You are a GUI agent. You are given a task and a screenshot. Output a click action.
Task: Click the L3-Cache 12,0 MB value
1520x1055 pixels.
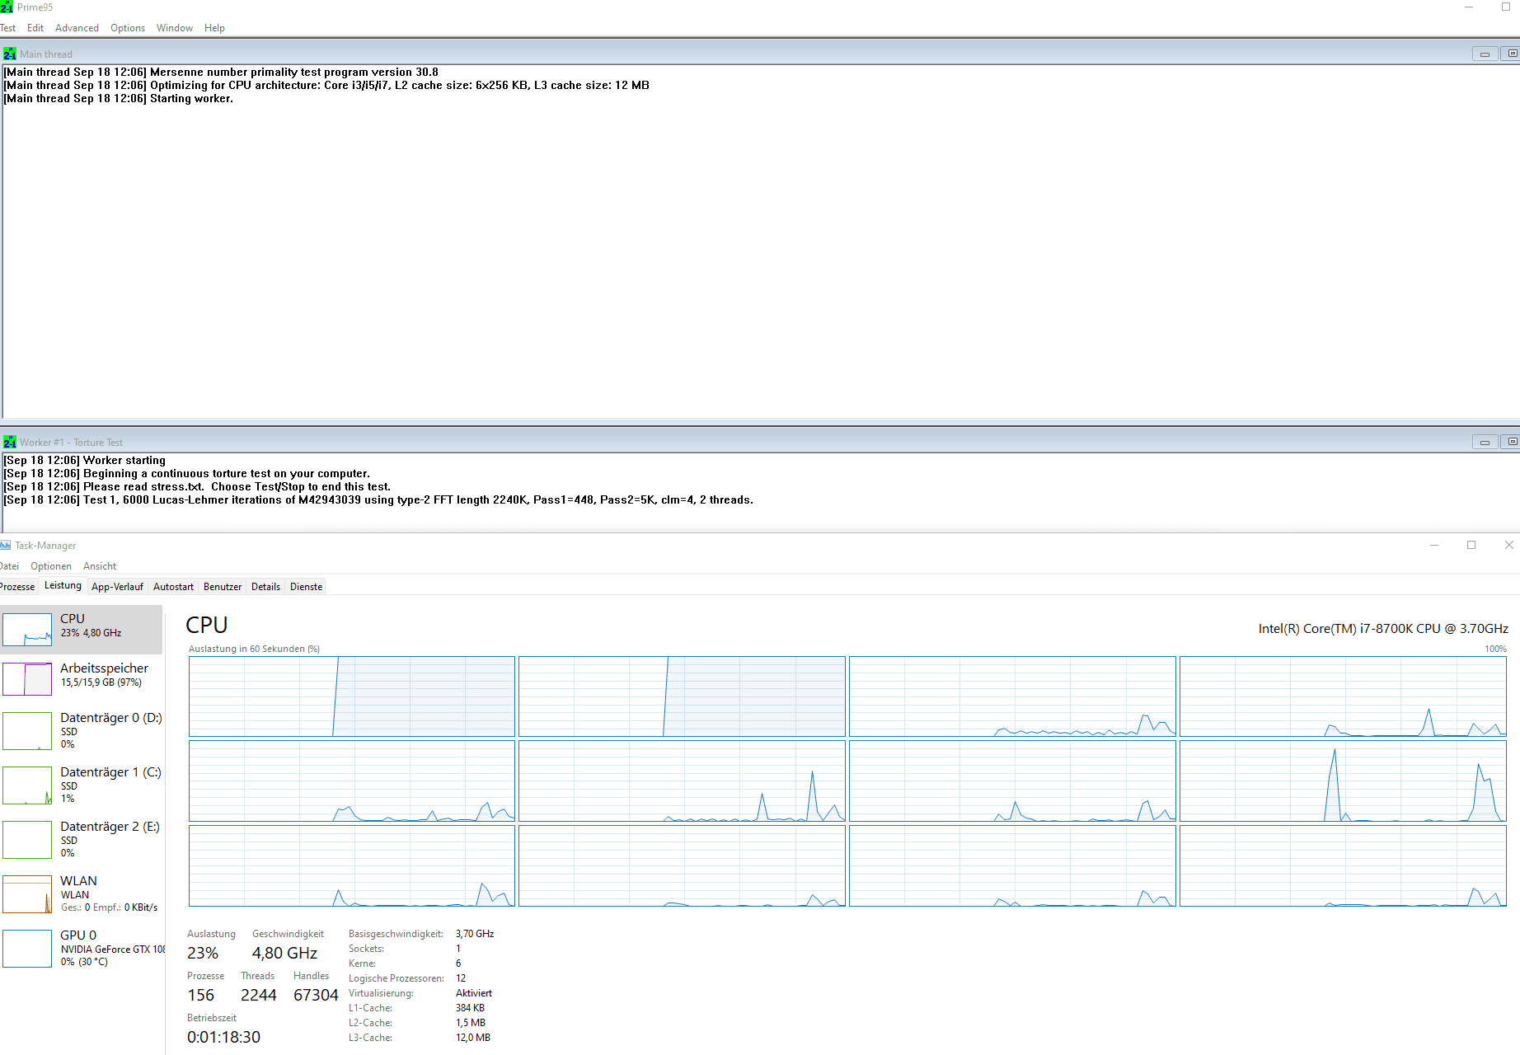(473, 1038)
